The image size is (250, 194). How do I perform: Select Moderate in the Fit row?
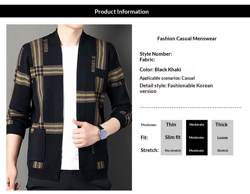coord(196,138)
